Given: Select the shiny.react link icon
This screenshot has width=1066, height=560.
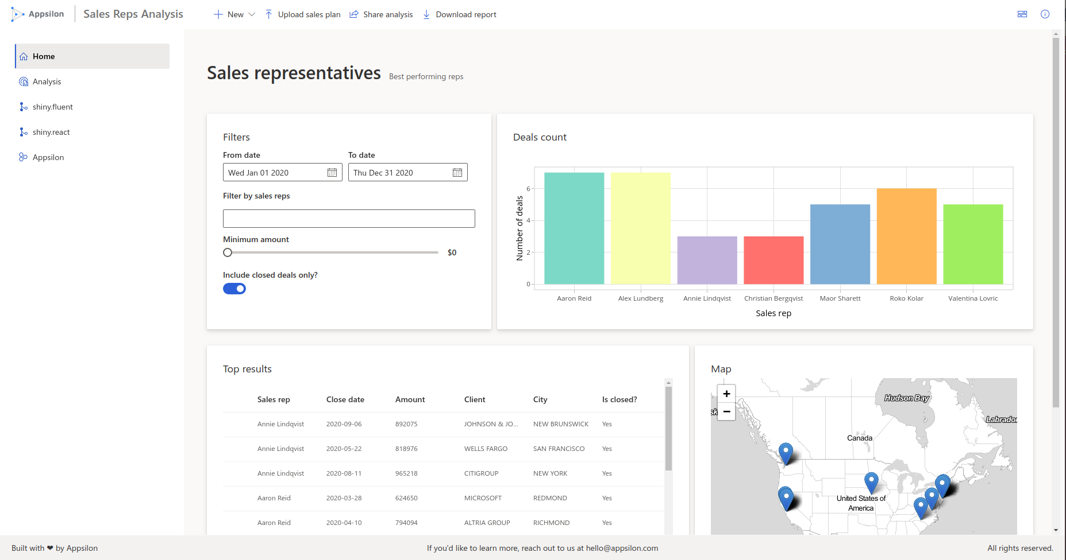Looking at the screenshot, I should 24,131.
